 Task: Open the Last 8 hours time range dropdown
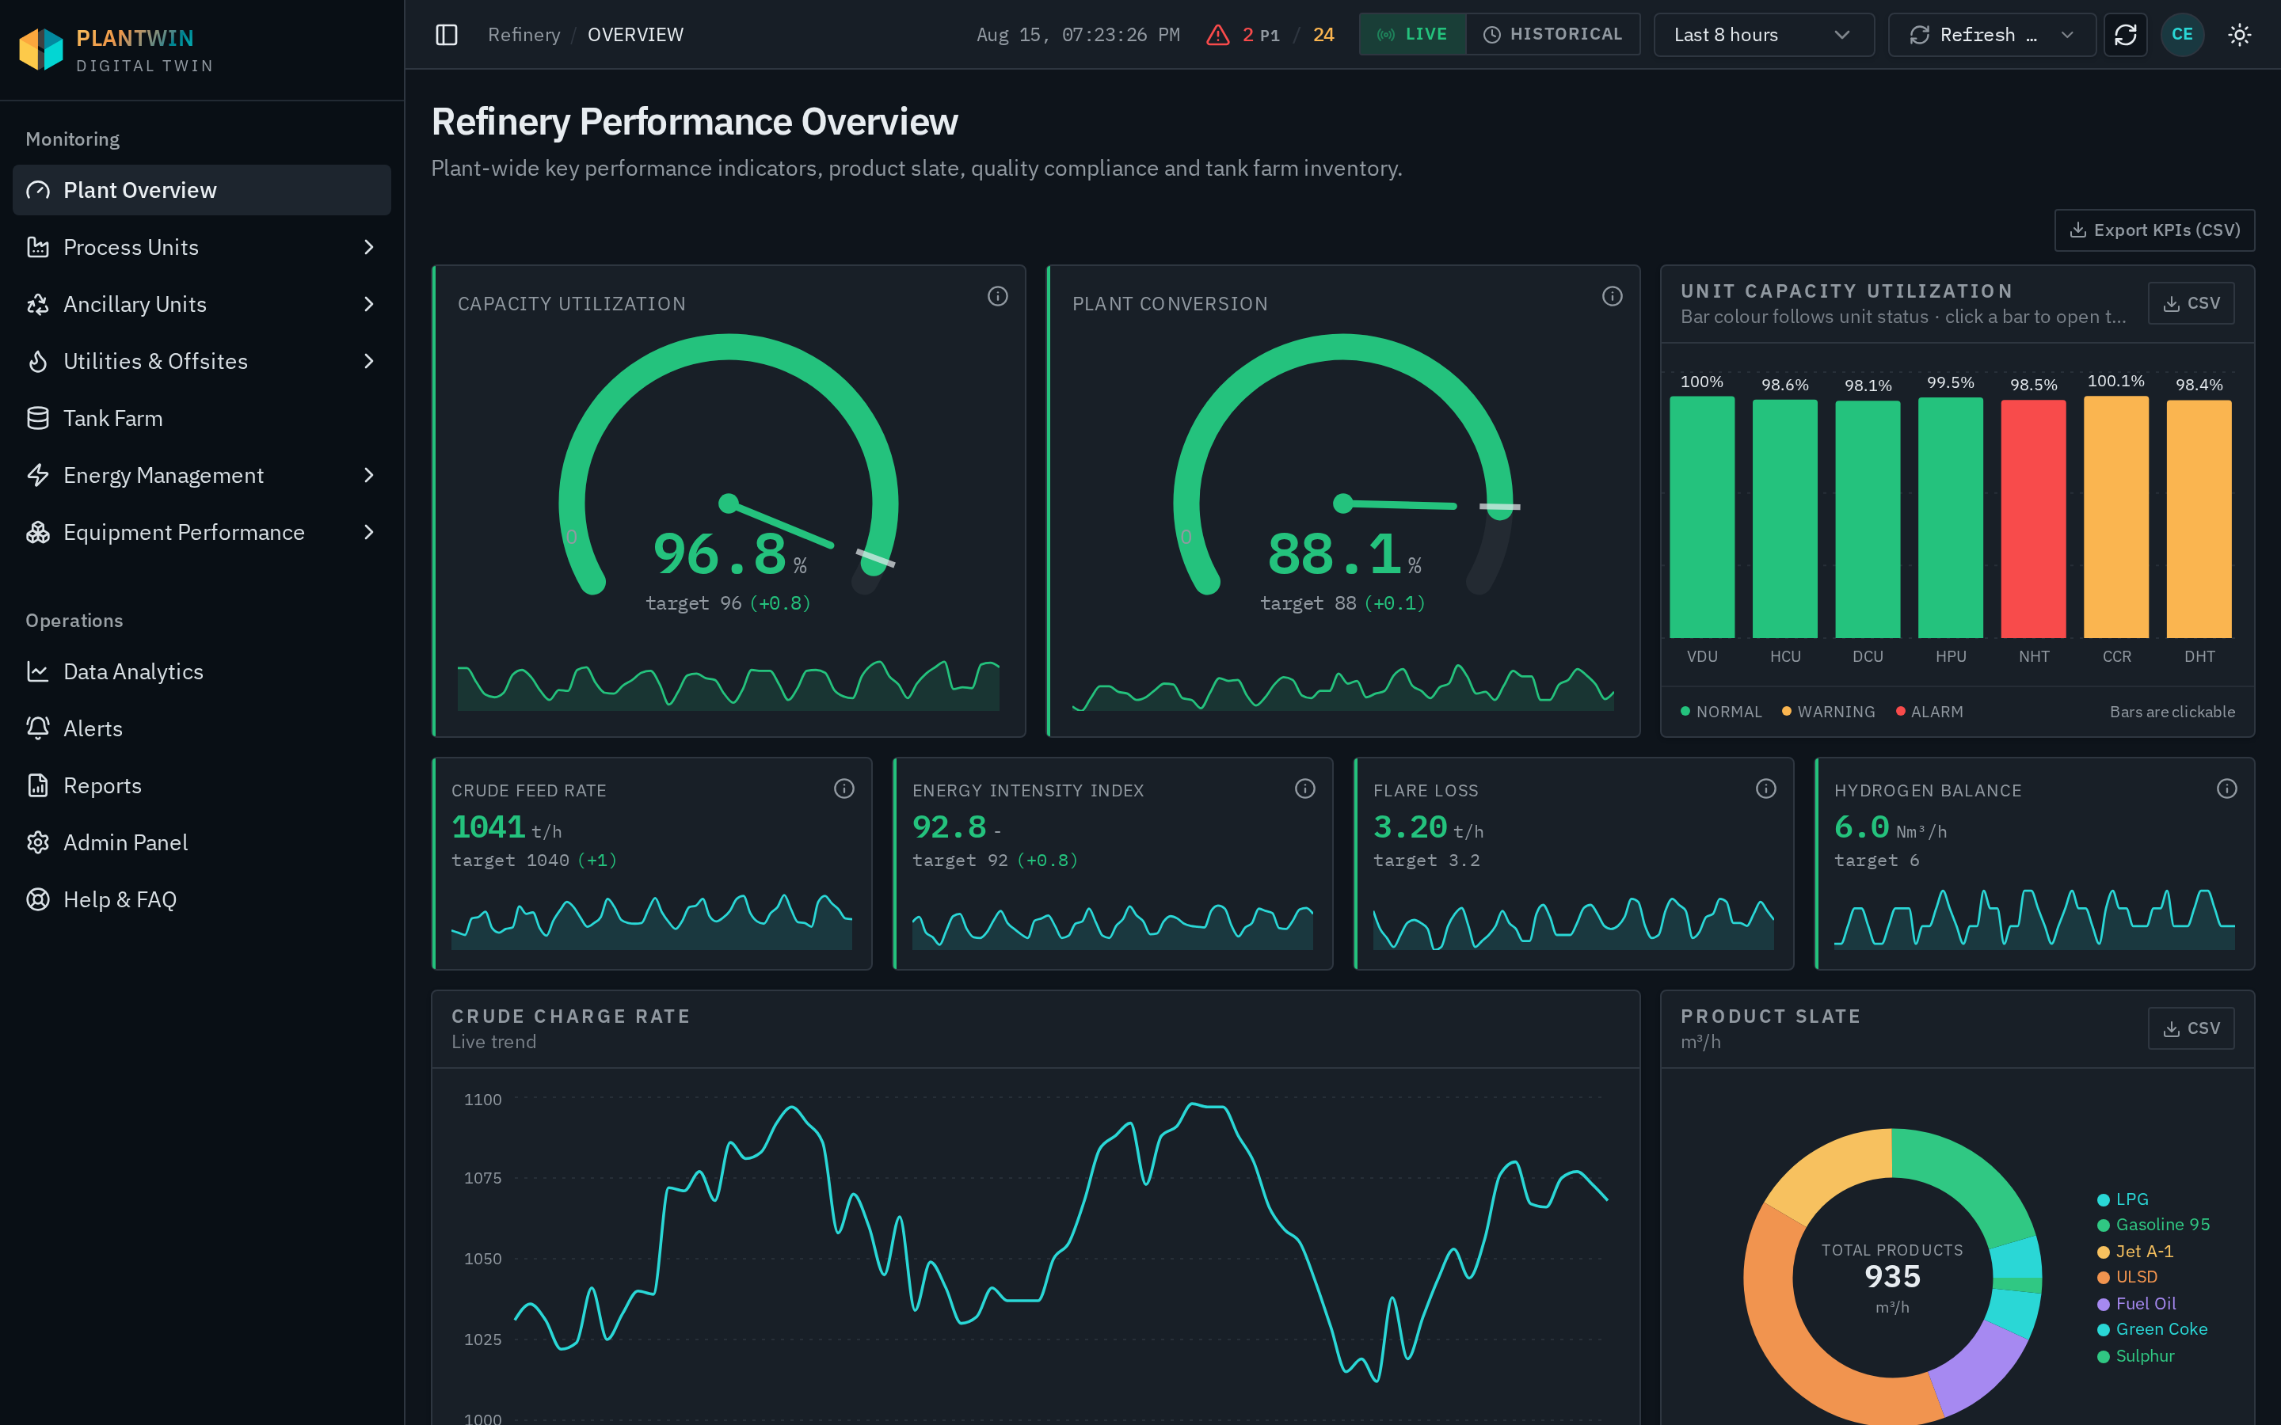click(1764, 35)
